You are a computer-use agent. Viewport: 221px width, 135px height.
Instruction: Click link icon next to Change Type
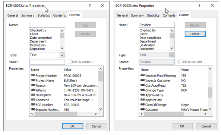[x=143, y=90]
